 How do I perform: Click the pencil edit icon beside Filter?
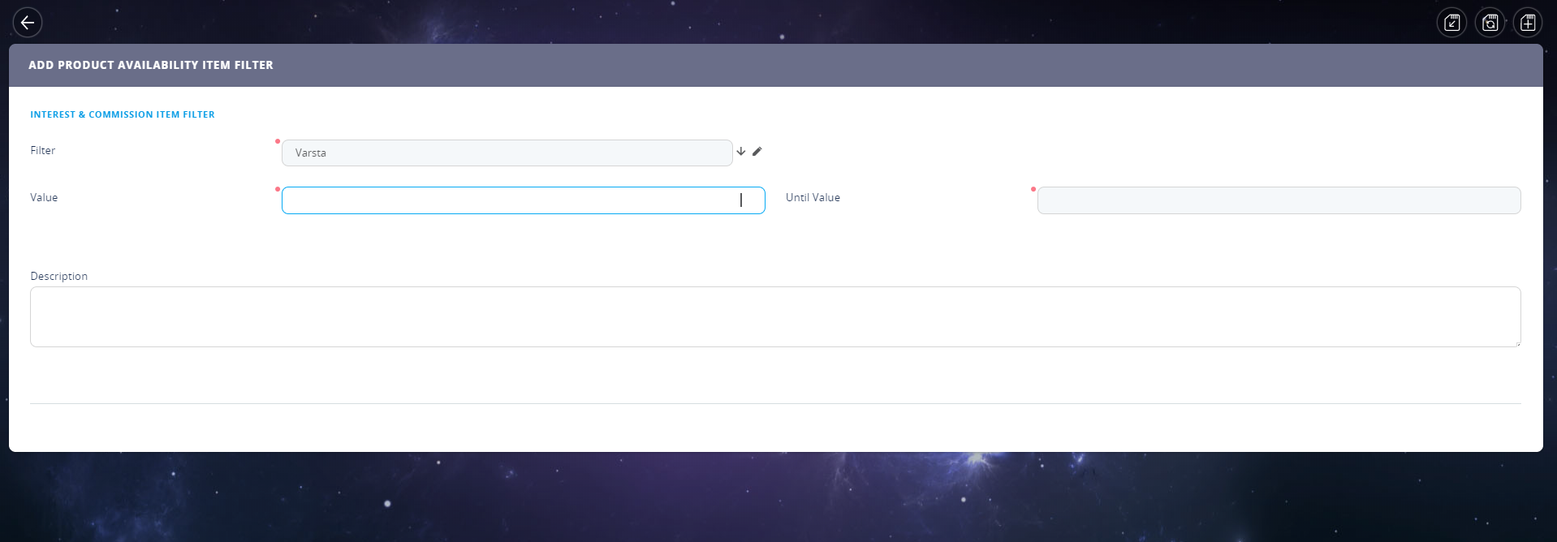pyautogui.click(x=757, y=152)
